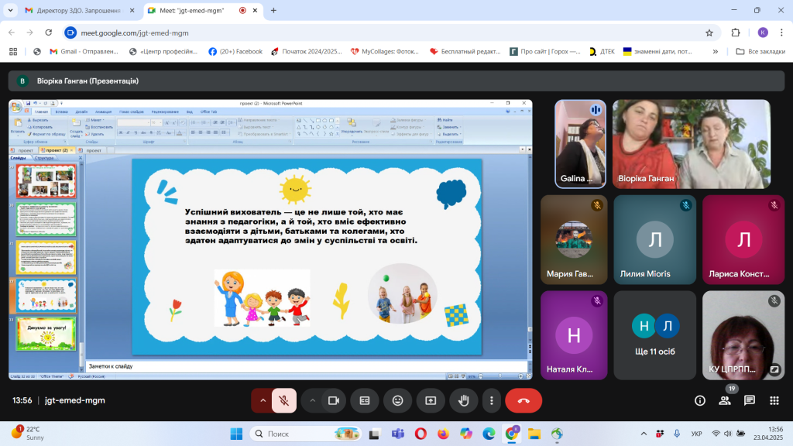Viewport: 793px width, 446px height.
Task: Open the Facebook bookmark
Action: (x=235, y=52)
